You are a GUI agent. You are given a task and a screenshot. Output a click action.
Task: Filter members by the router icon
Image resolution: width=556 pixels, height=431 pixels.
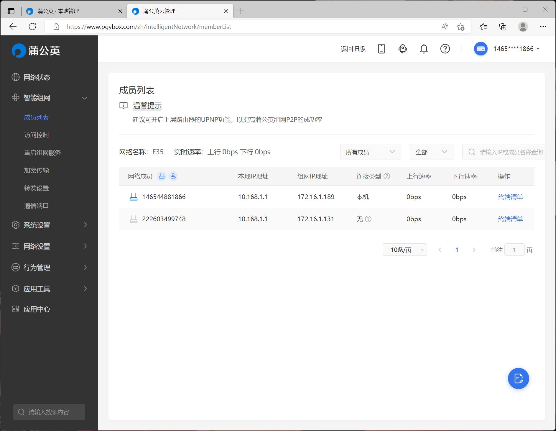tap(162, 176)
